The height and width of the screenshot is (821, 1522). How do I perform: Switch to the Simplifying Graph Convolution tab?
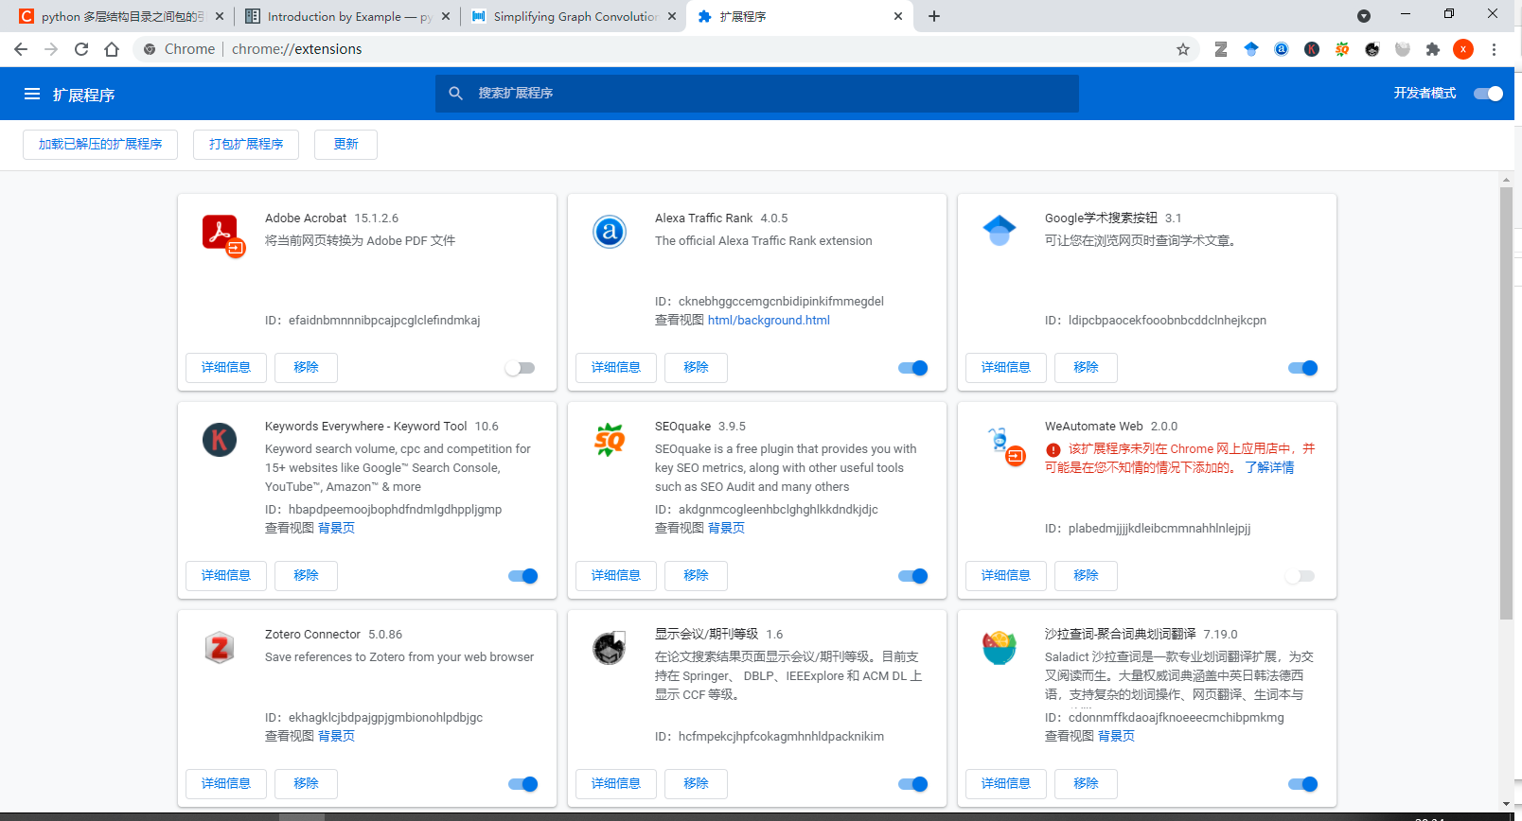coord(575,17)
